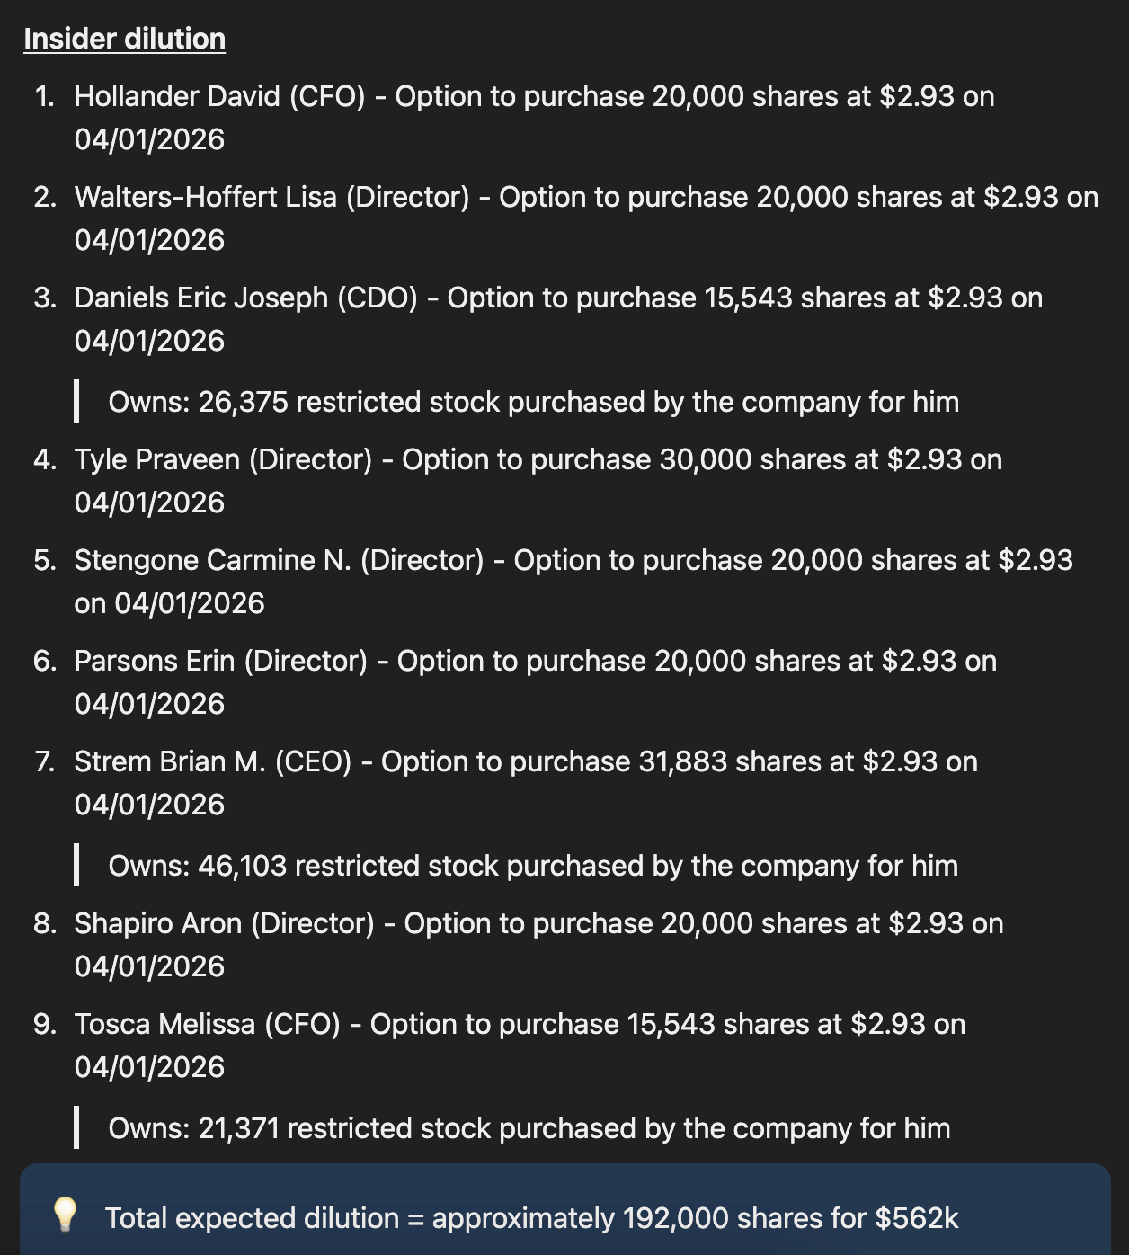Click quote 'Owns: 46,103 restricted stock'
1129x1255 pixels.
pos(533,866)
